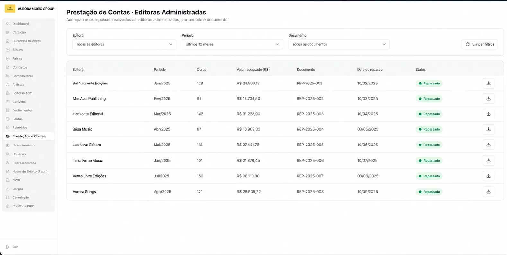Download the REP-2025-005 document

click(x=488, y=145)
